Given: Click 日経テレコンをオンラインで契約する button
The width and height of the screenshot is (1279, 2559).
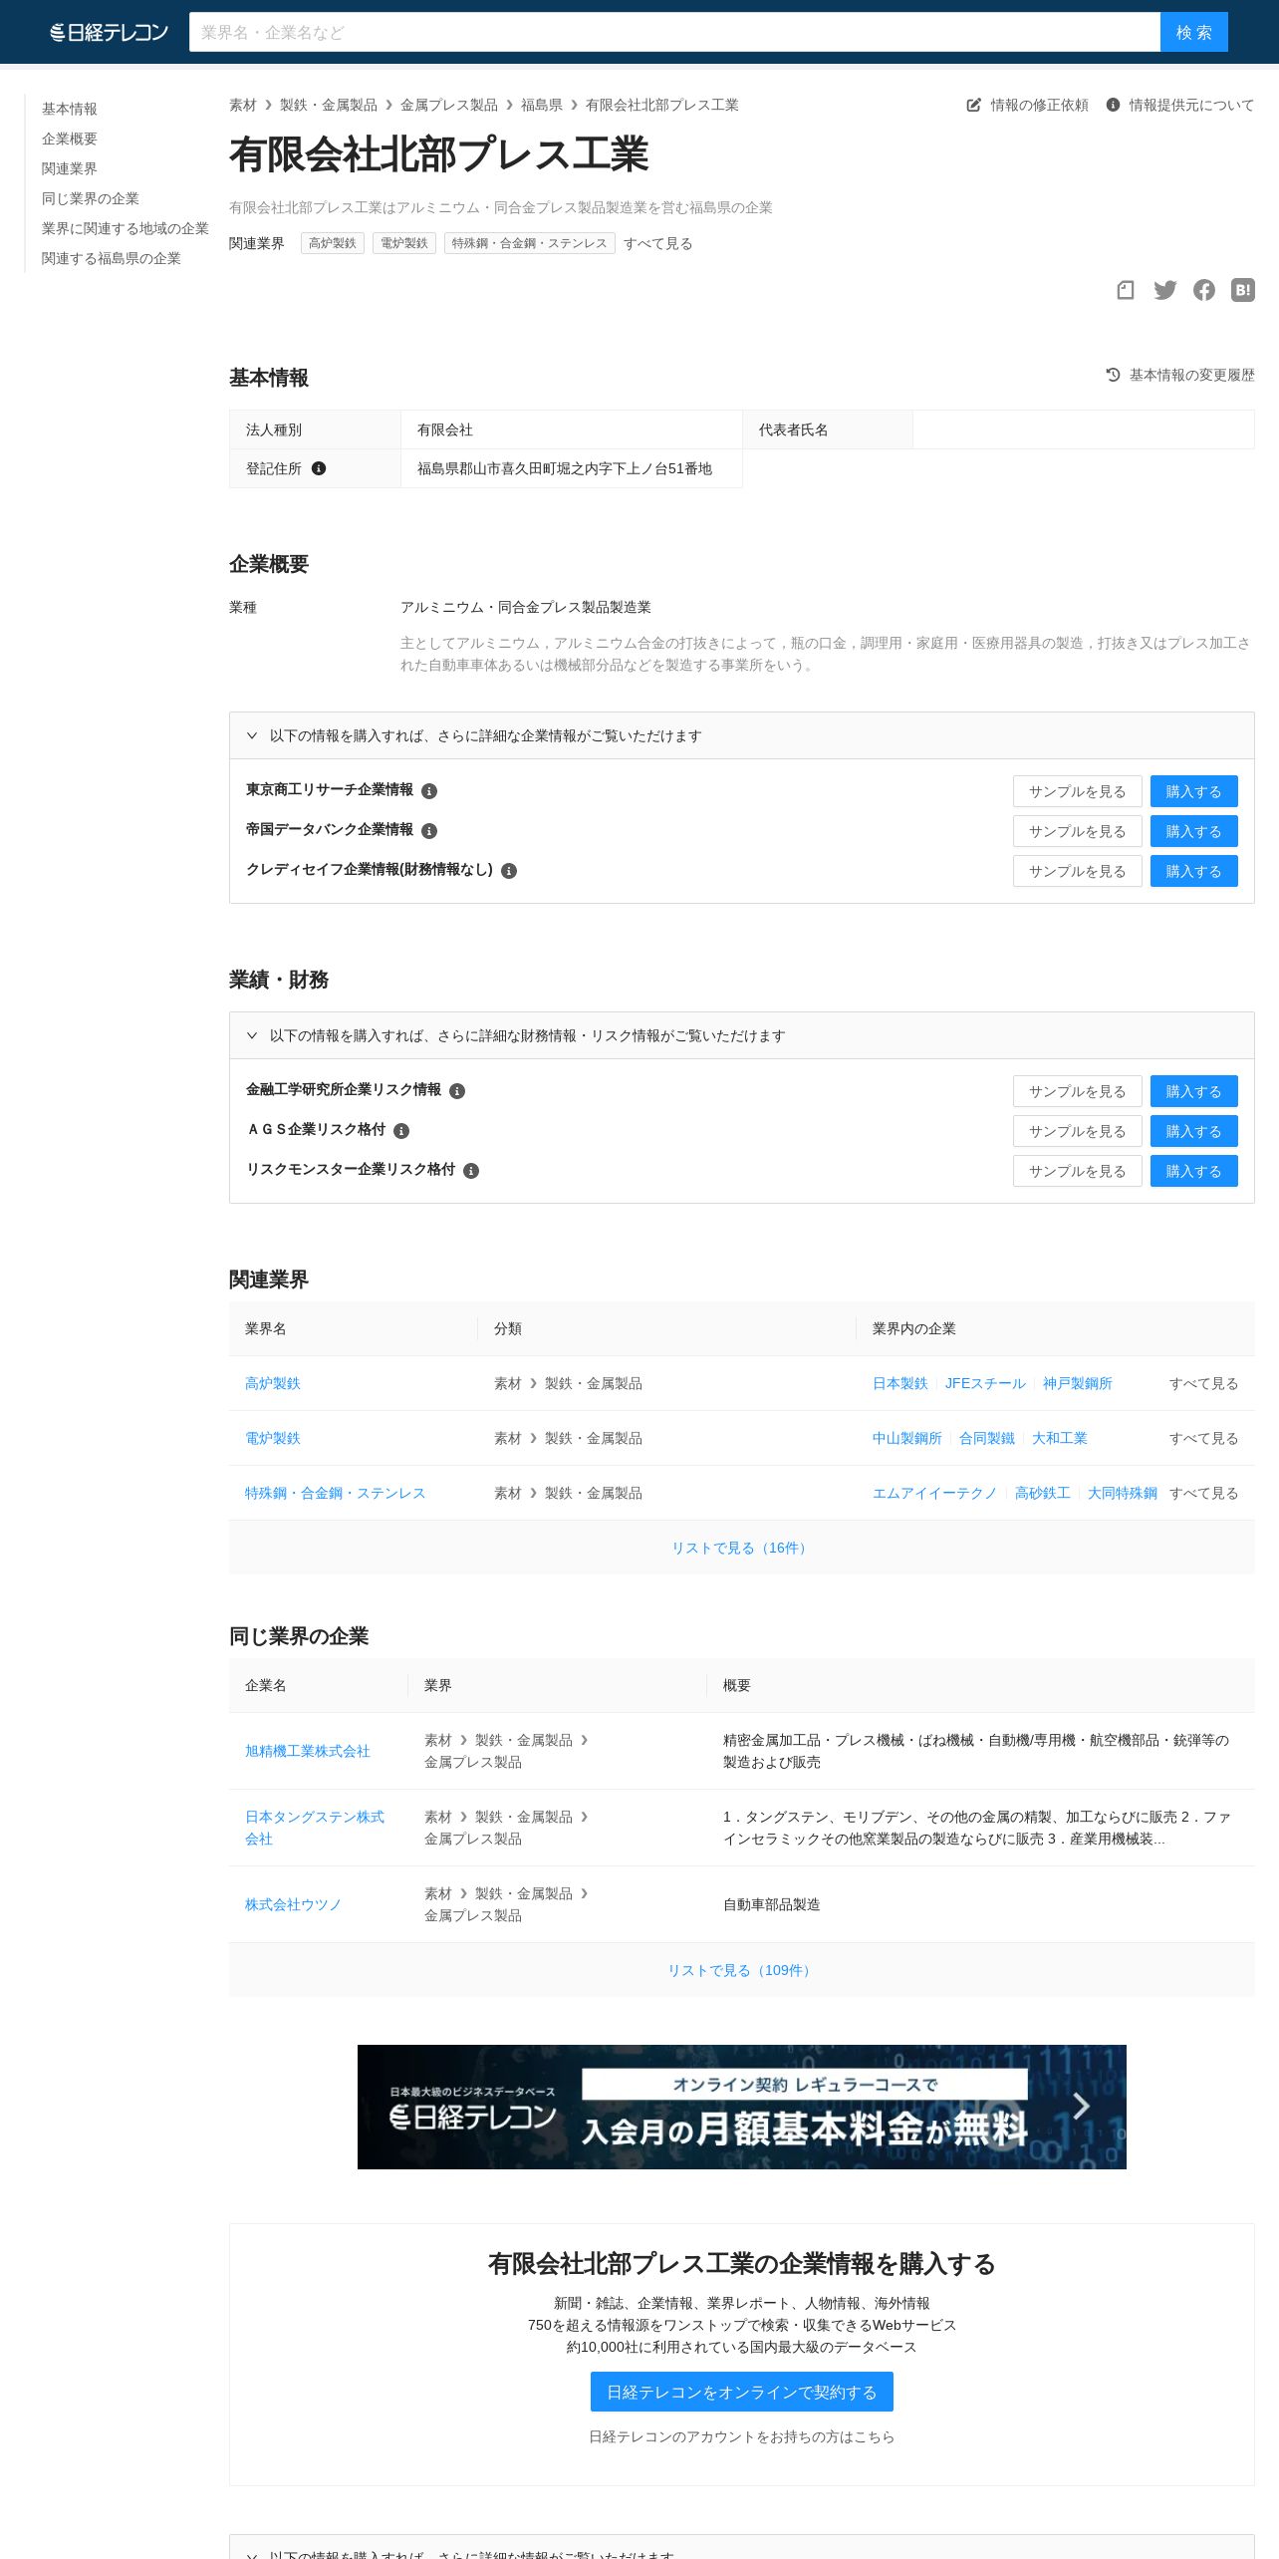Looking at the screenshot, I should click(x=742, y=2392).
